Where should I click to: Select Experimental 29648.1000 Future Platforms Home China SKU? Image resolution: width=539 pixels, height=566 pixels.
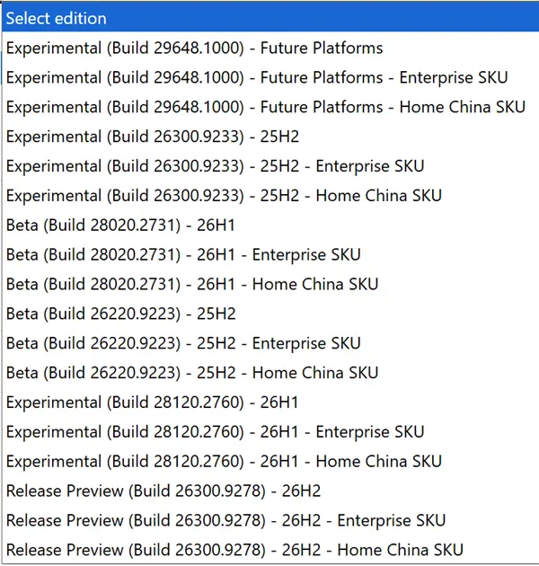[x=270, y=107]
